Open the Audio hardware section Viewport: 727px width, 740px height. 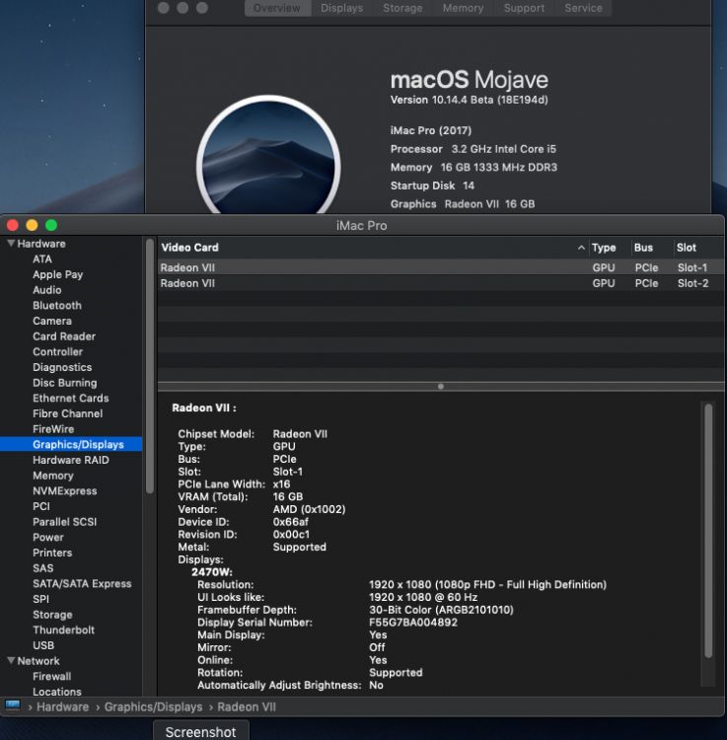pos(47,290)
